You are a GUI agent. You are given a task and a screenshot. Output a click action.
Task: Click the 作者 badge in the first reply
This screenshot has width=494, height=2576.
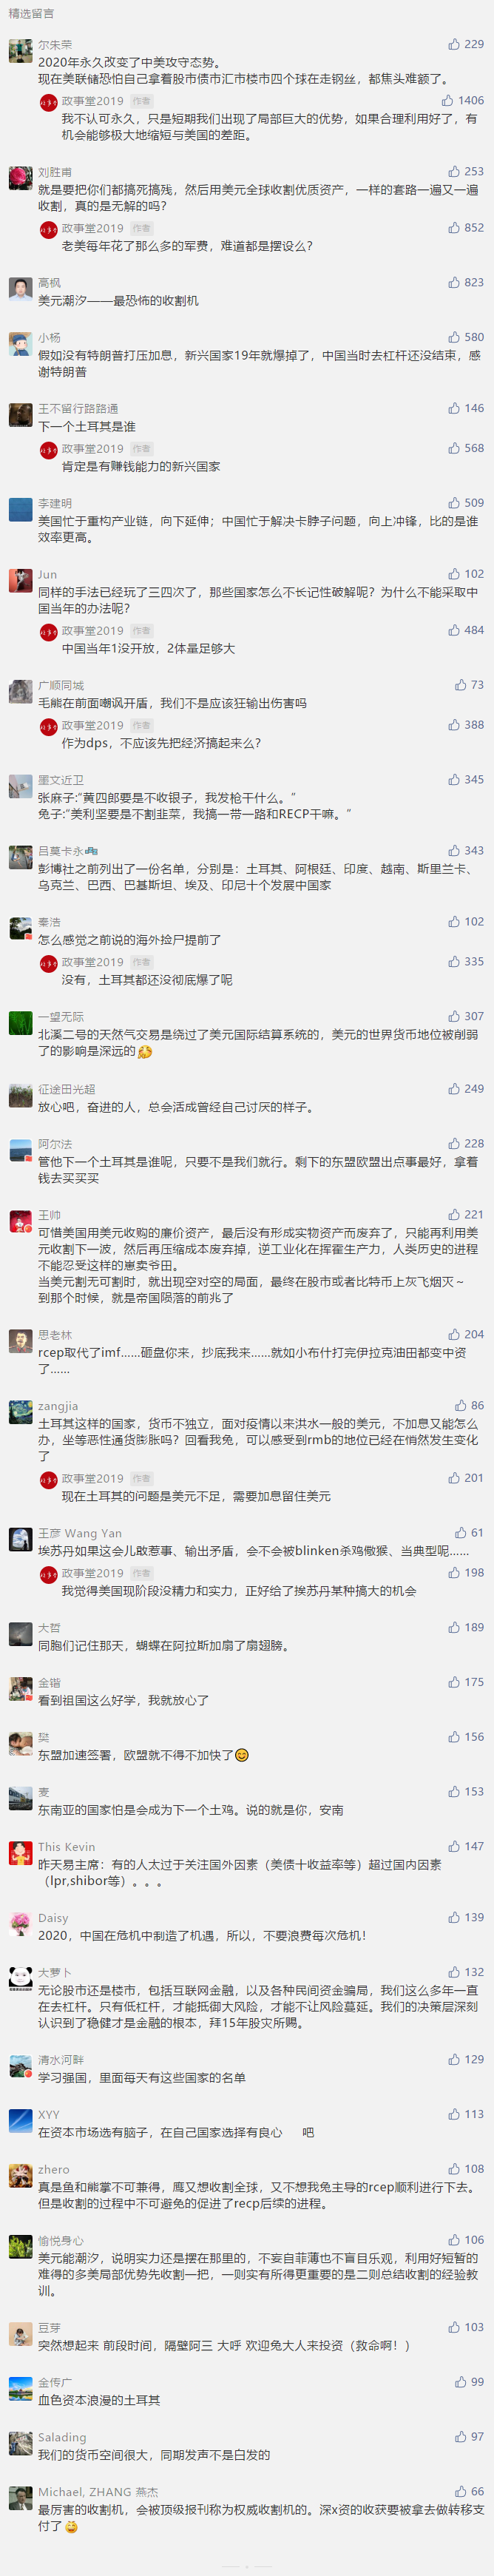(x=142, y=101)
